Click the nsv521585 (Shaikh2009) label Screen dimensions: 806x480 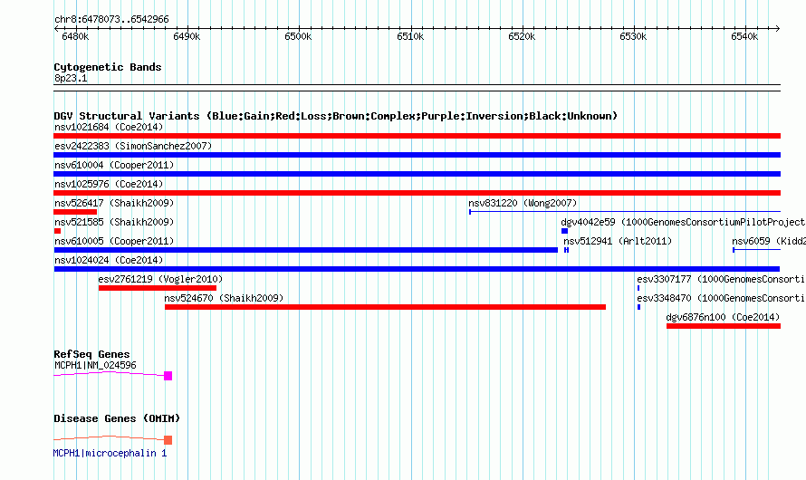pos(114,222)
